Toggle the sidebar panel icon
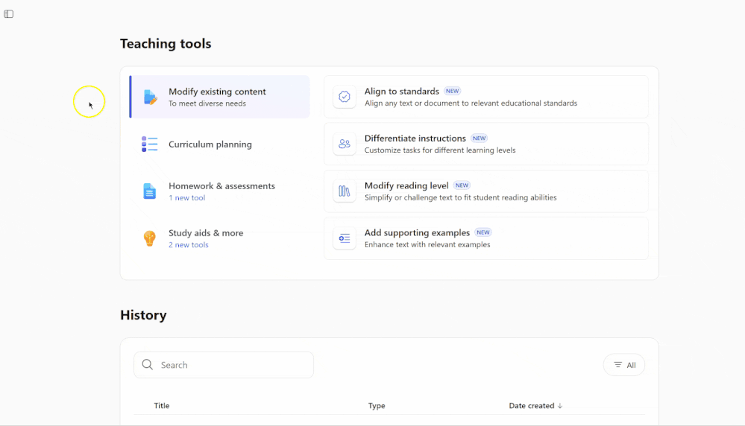 [x=9, y=14]
